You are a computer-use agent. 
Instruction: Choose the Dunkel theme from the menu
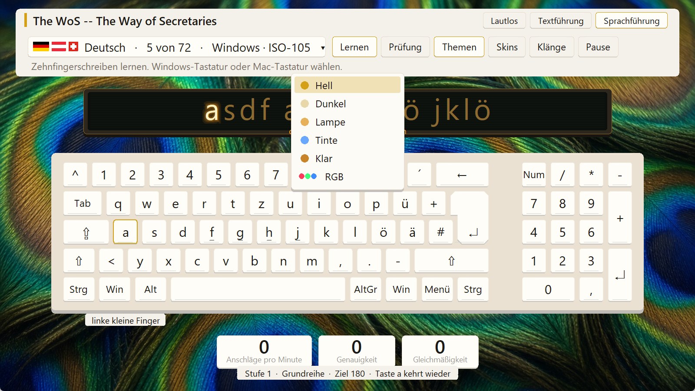click(347, 103)
